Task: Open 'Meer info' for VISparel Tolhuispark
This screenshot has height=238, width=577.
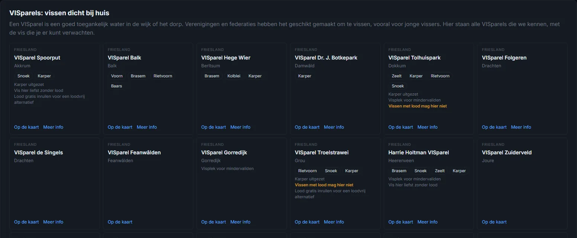Action: click(x=428, y=127)
